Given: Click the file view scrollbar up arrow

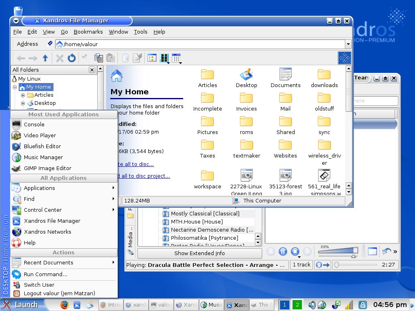Looking at the screenshot, I should tap(349, 69).
